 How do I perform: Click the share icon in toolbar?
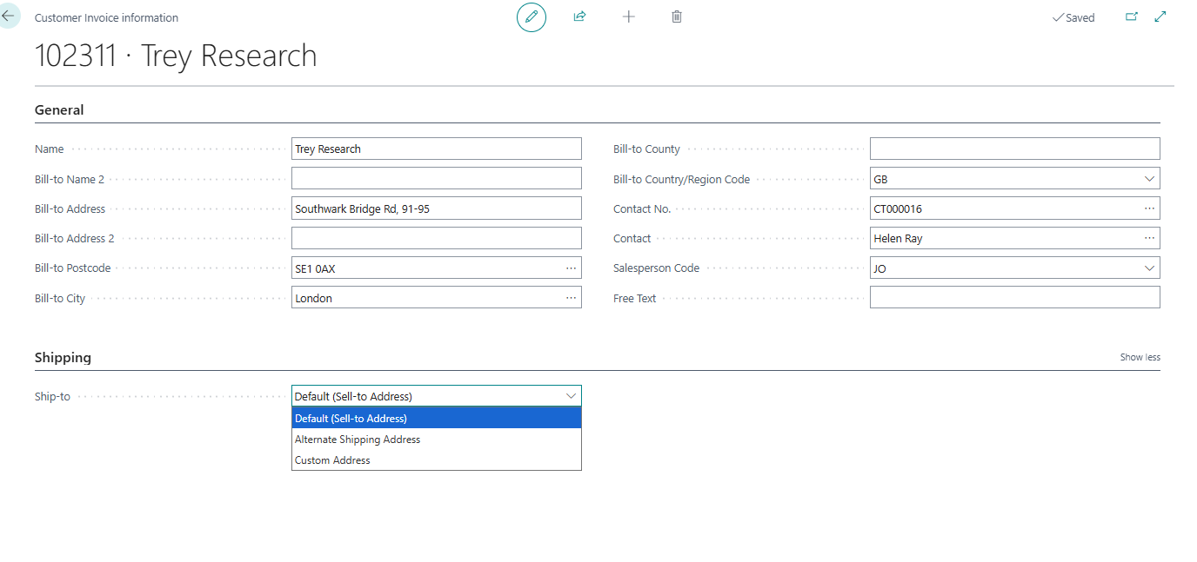point(580,17)
